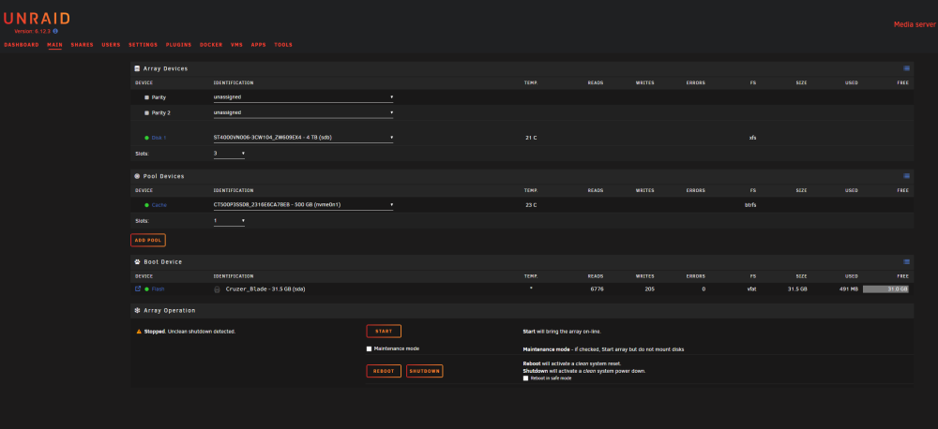Click the green status dot beside Cache
The height and width of the screenshot is (429, 938).
[146, 205]
